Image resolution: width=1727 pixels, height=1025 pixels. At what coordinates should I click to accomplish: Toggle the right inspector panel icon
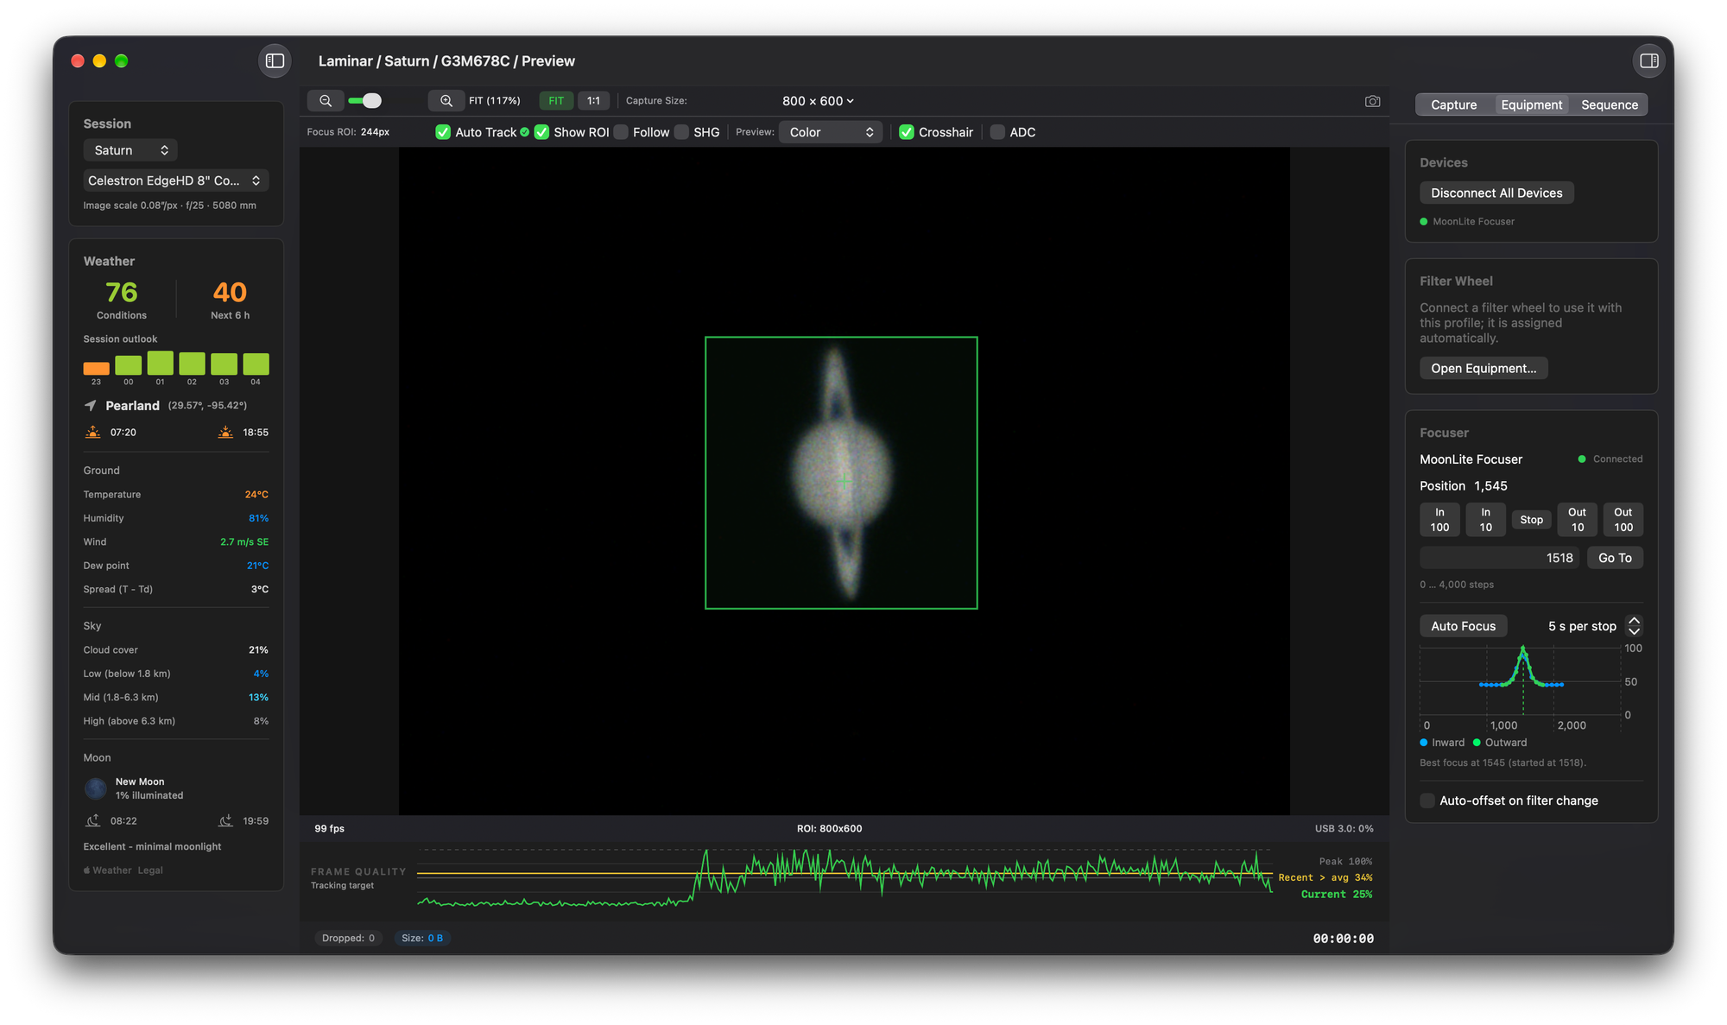click(1648, 60)
